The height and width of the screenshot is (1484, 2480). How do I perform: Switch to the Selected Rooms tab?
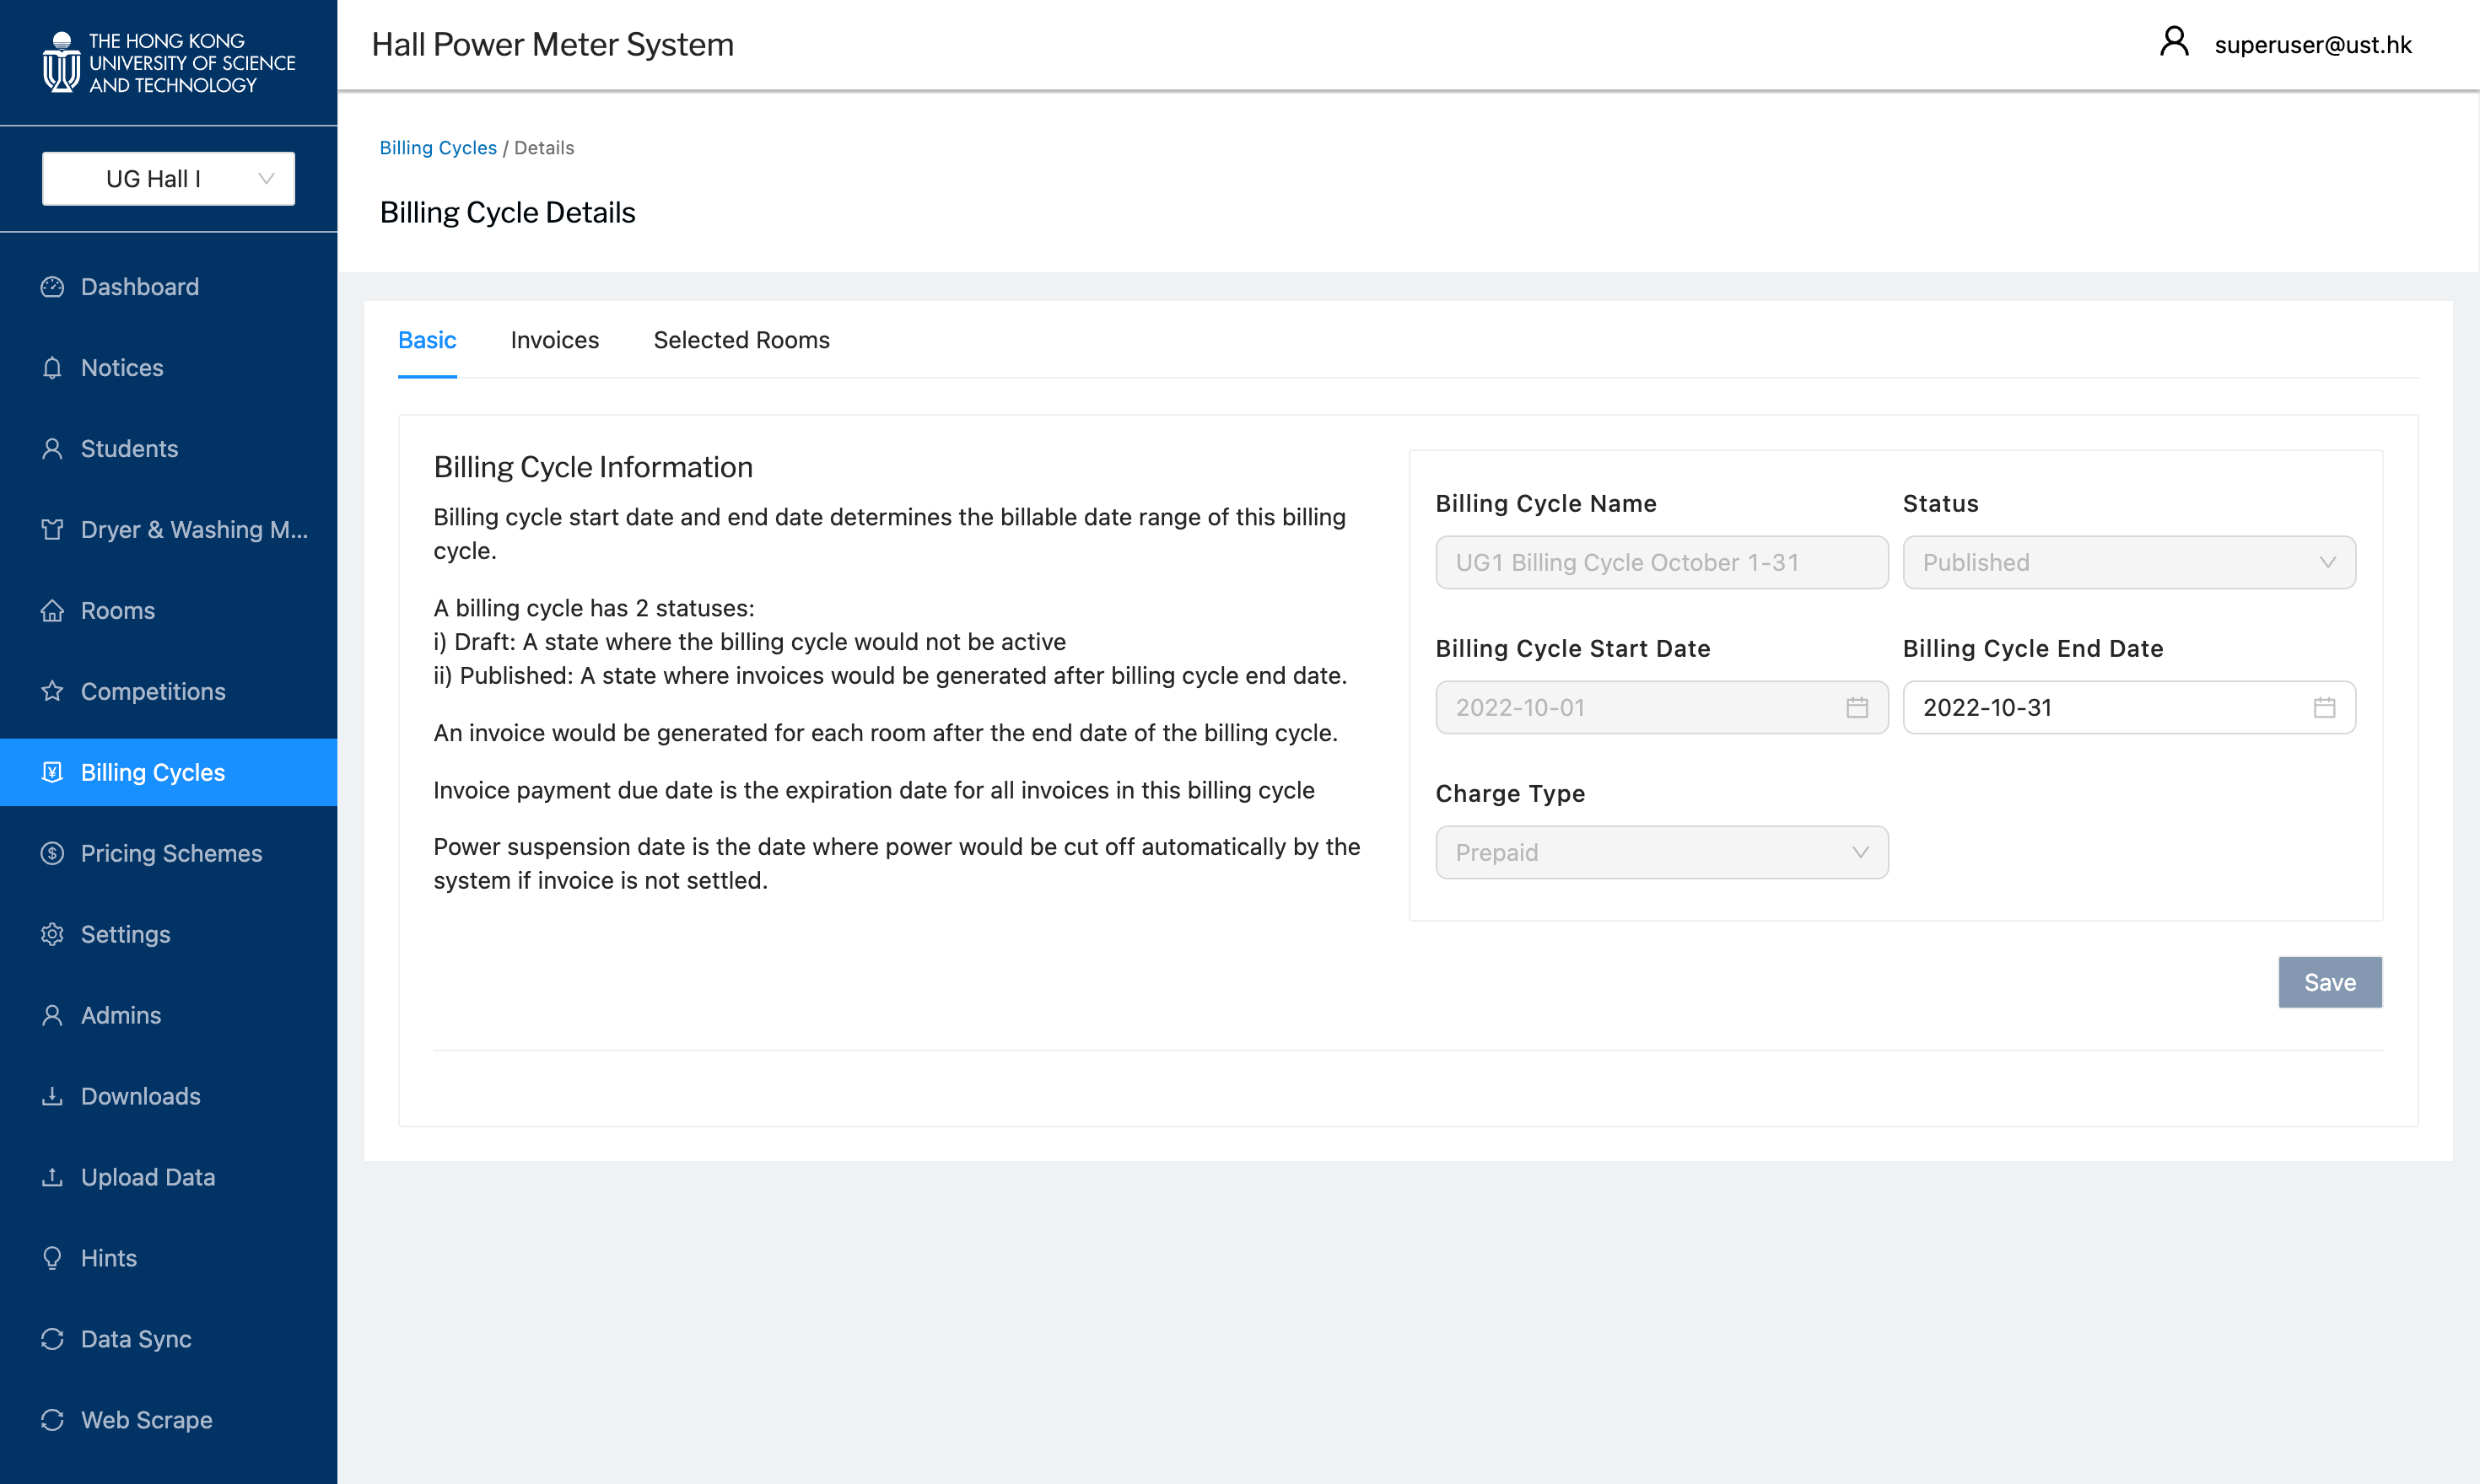741,339
